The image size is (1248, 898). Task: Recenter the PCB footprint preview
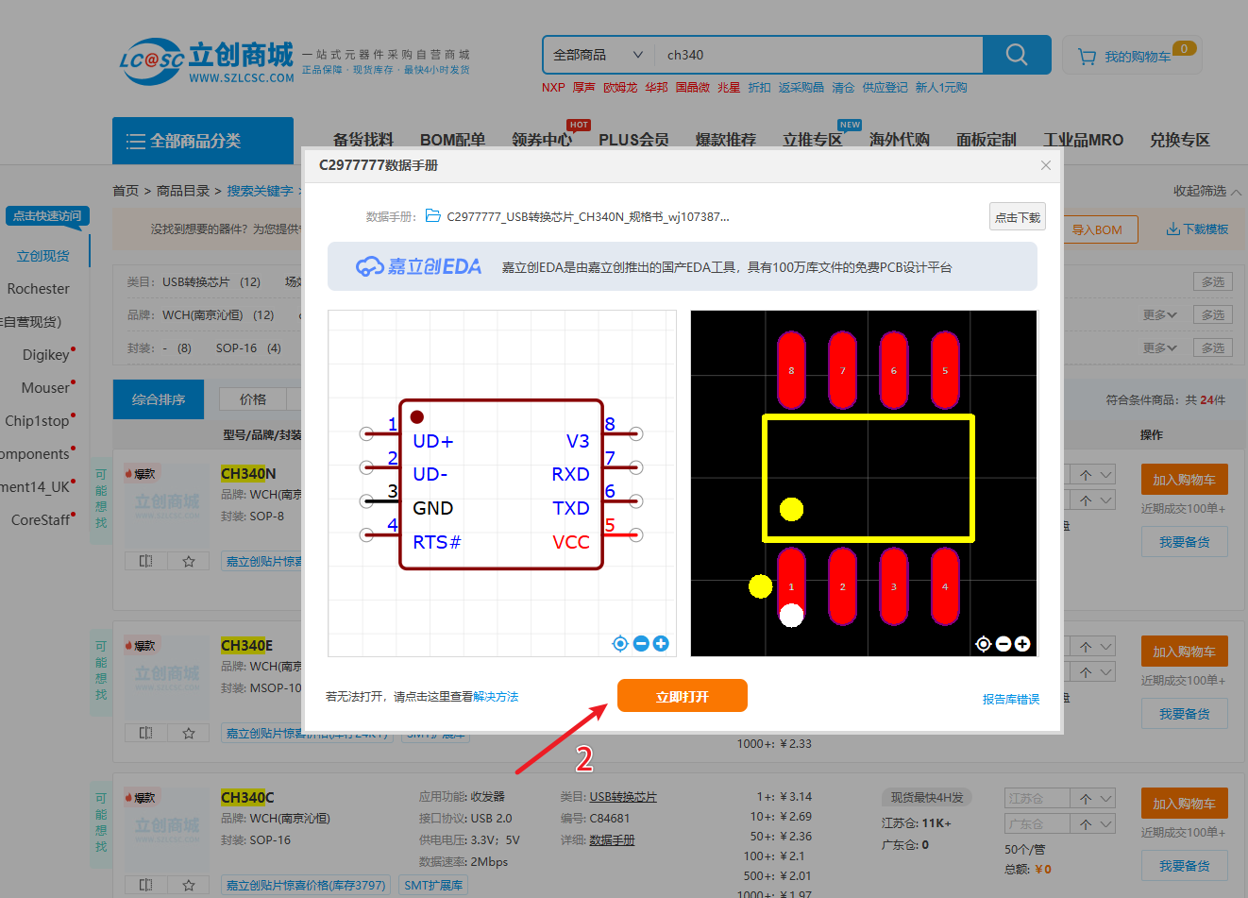tap(983, 644)
